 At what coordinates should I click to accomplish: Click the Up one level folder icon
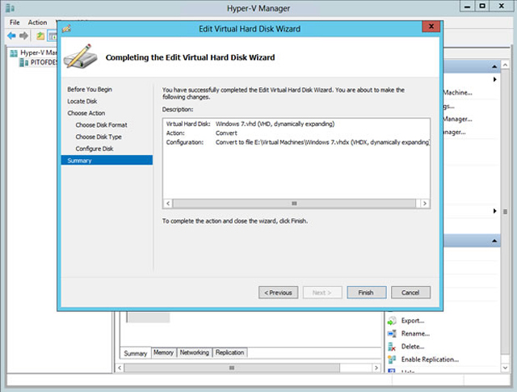point(40,36)
